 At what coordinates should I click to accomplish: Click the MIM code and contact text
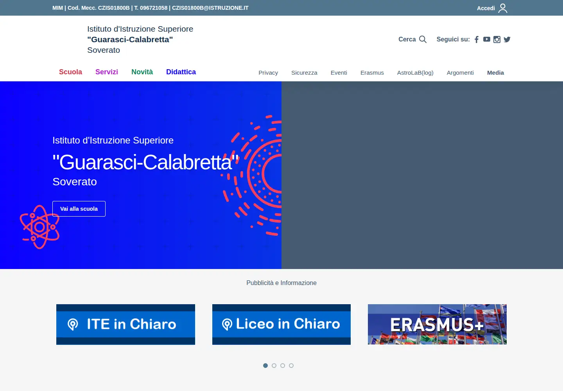tap(151, 8)
